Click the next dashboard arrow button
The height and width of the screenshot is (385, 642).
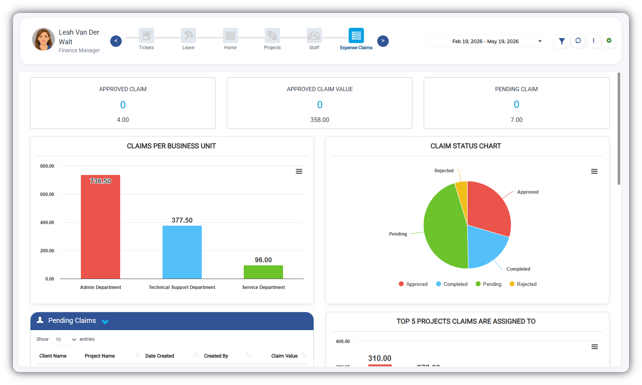click(383, 41)
